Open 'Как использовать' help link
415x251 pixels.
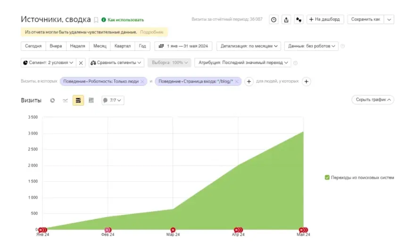[x=123, y=20]
